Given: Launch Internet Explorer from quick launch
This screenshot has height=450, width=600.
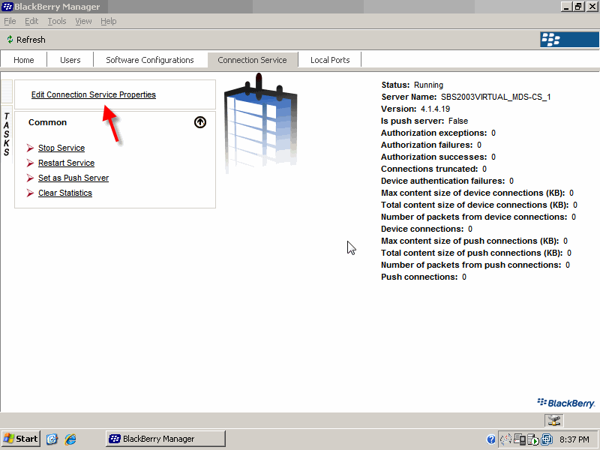Looking at the screenshot, I should 70,439.
